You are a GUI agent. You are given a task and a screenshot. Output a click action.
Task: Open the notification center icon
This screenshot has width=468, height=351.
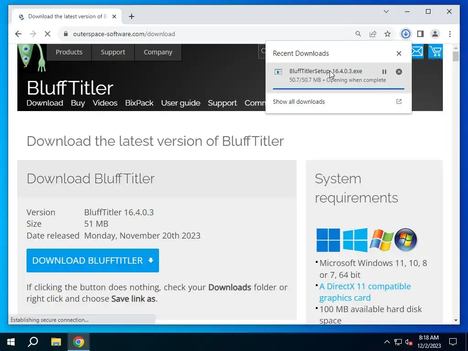click(453, 342)
